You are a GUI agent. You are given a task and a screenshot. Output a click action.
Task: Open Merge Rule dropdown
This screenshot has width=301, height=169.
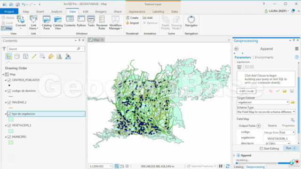293,132
